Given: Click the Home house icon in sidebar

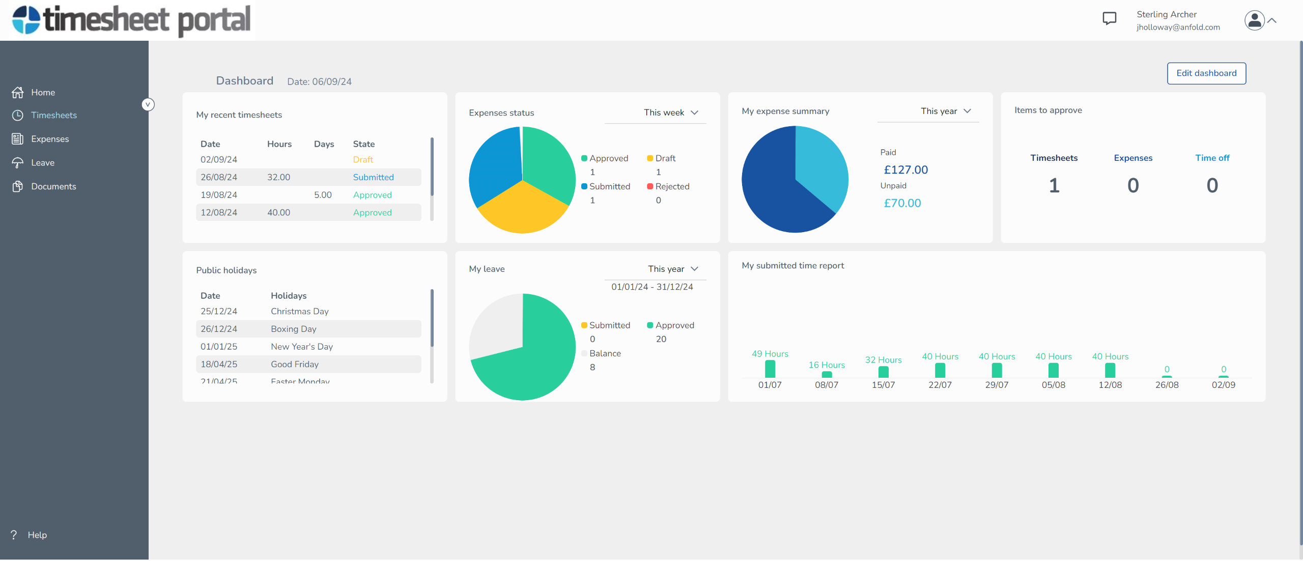Looking at the screenshot, I should click(18, 92).
